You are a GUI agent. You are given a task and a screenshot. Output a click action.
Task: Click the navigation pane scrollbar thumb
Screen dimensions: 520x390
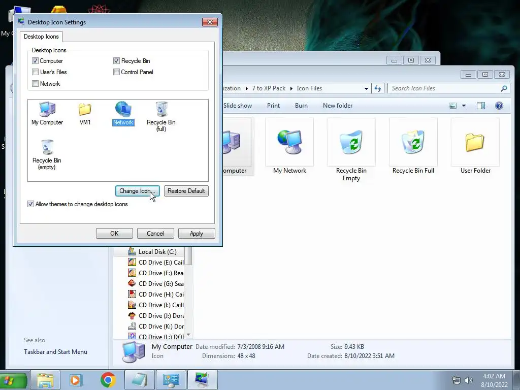188,256
